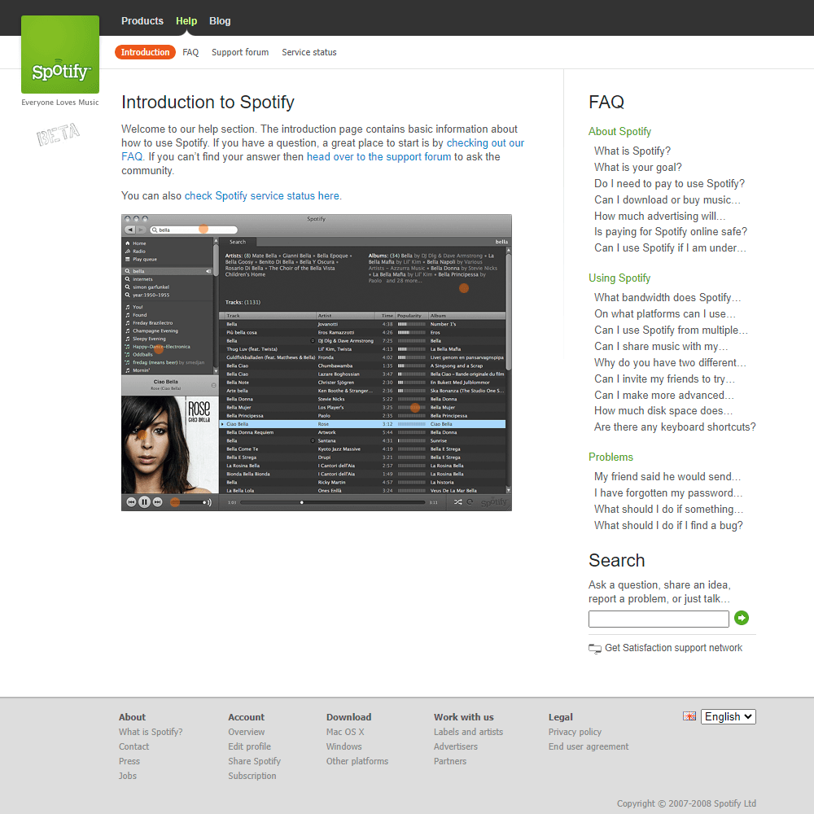Follow the 'checking out our FAQ' link
The height and width of the screenshot is (814, 814).
(x=485, y=143)
